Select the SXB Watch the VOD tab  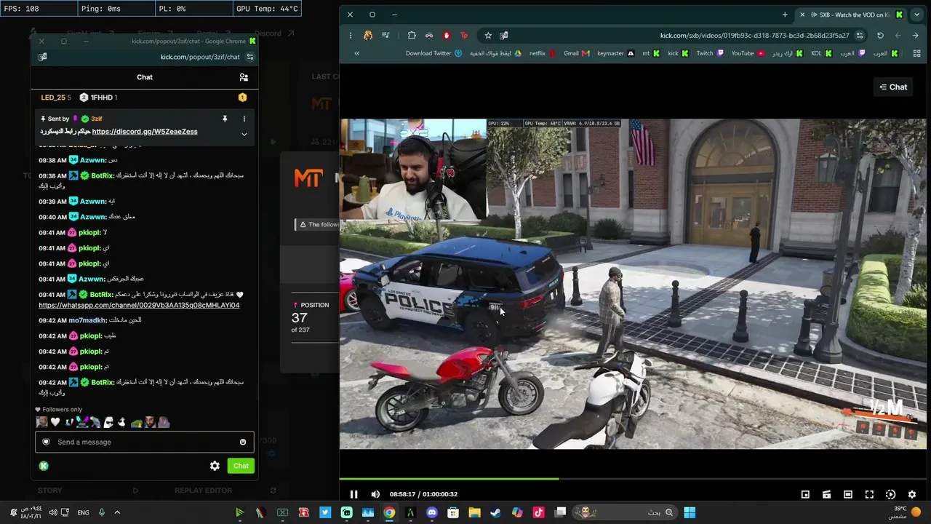[x=852, y=15]
